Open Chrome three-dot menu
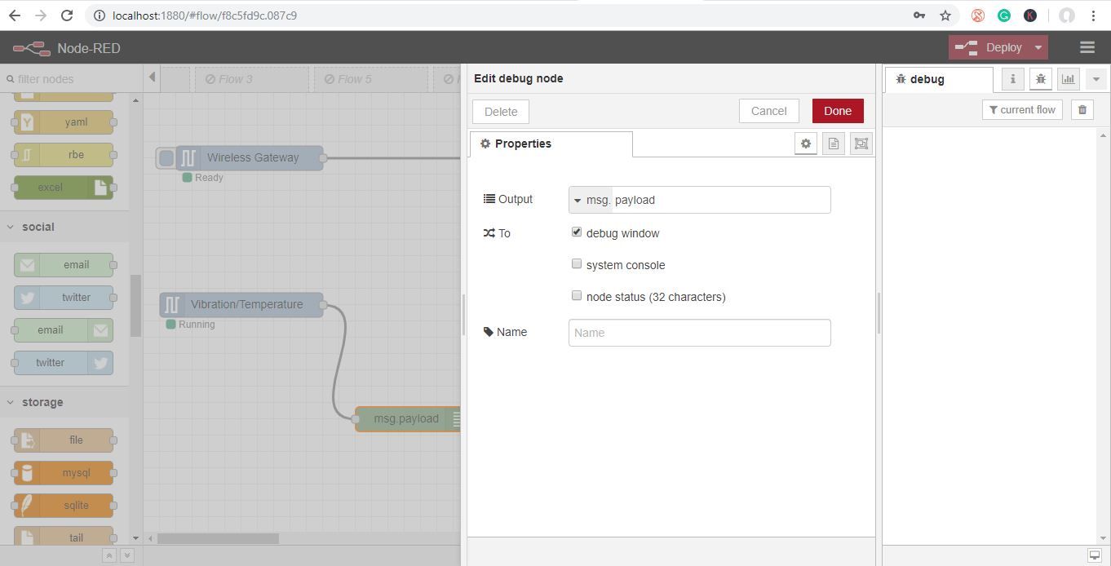Viewport: 1111px width, 566px height. (x=1093, y=15)
